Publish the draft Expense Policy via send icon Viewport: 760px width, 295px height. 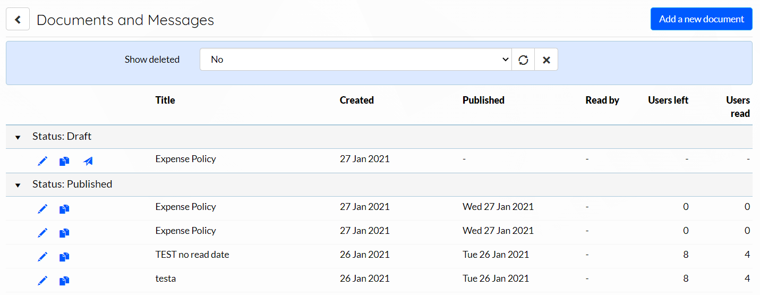[x=88, y=161]
